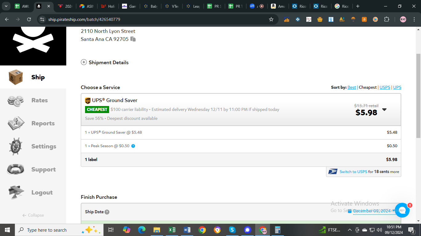Open the live chat bubble

coord(402,210)
